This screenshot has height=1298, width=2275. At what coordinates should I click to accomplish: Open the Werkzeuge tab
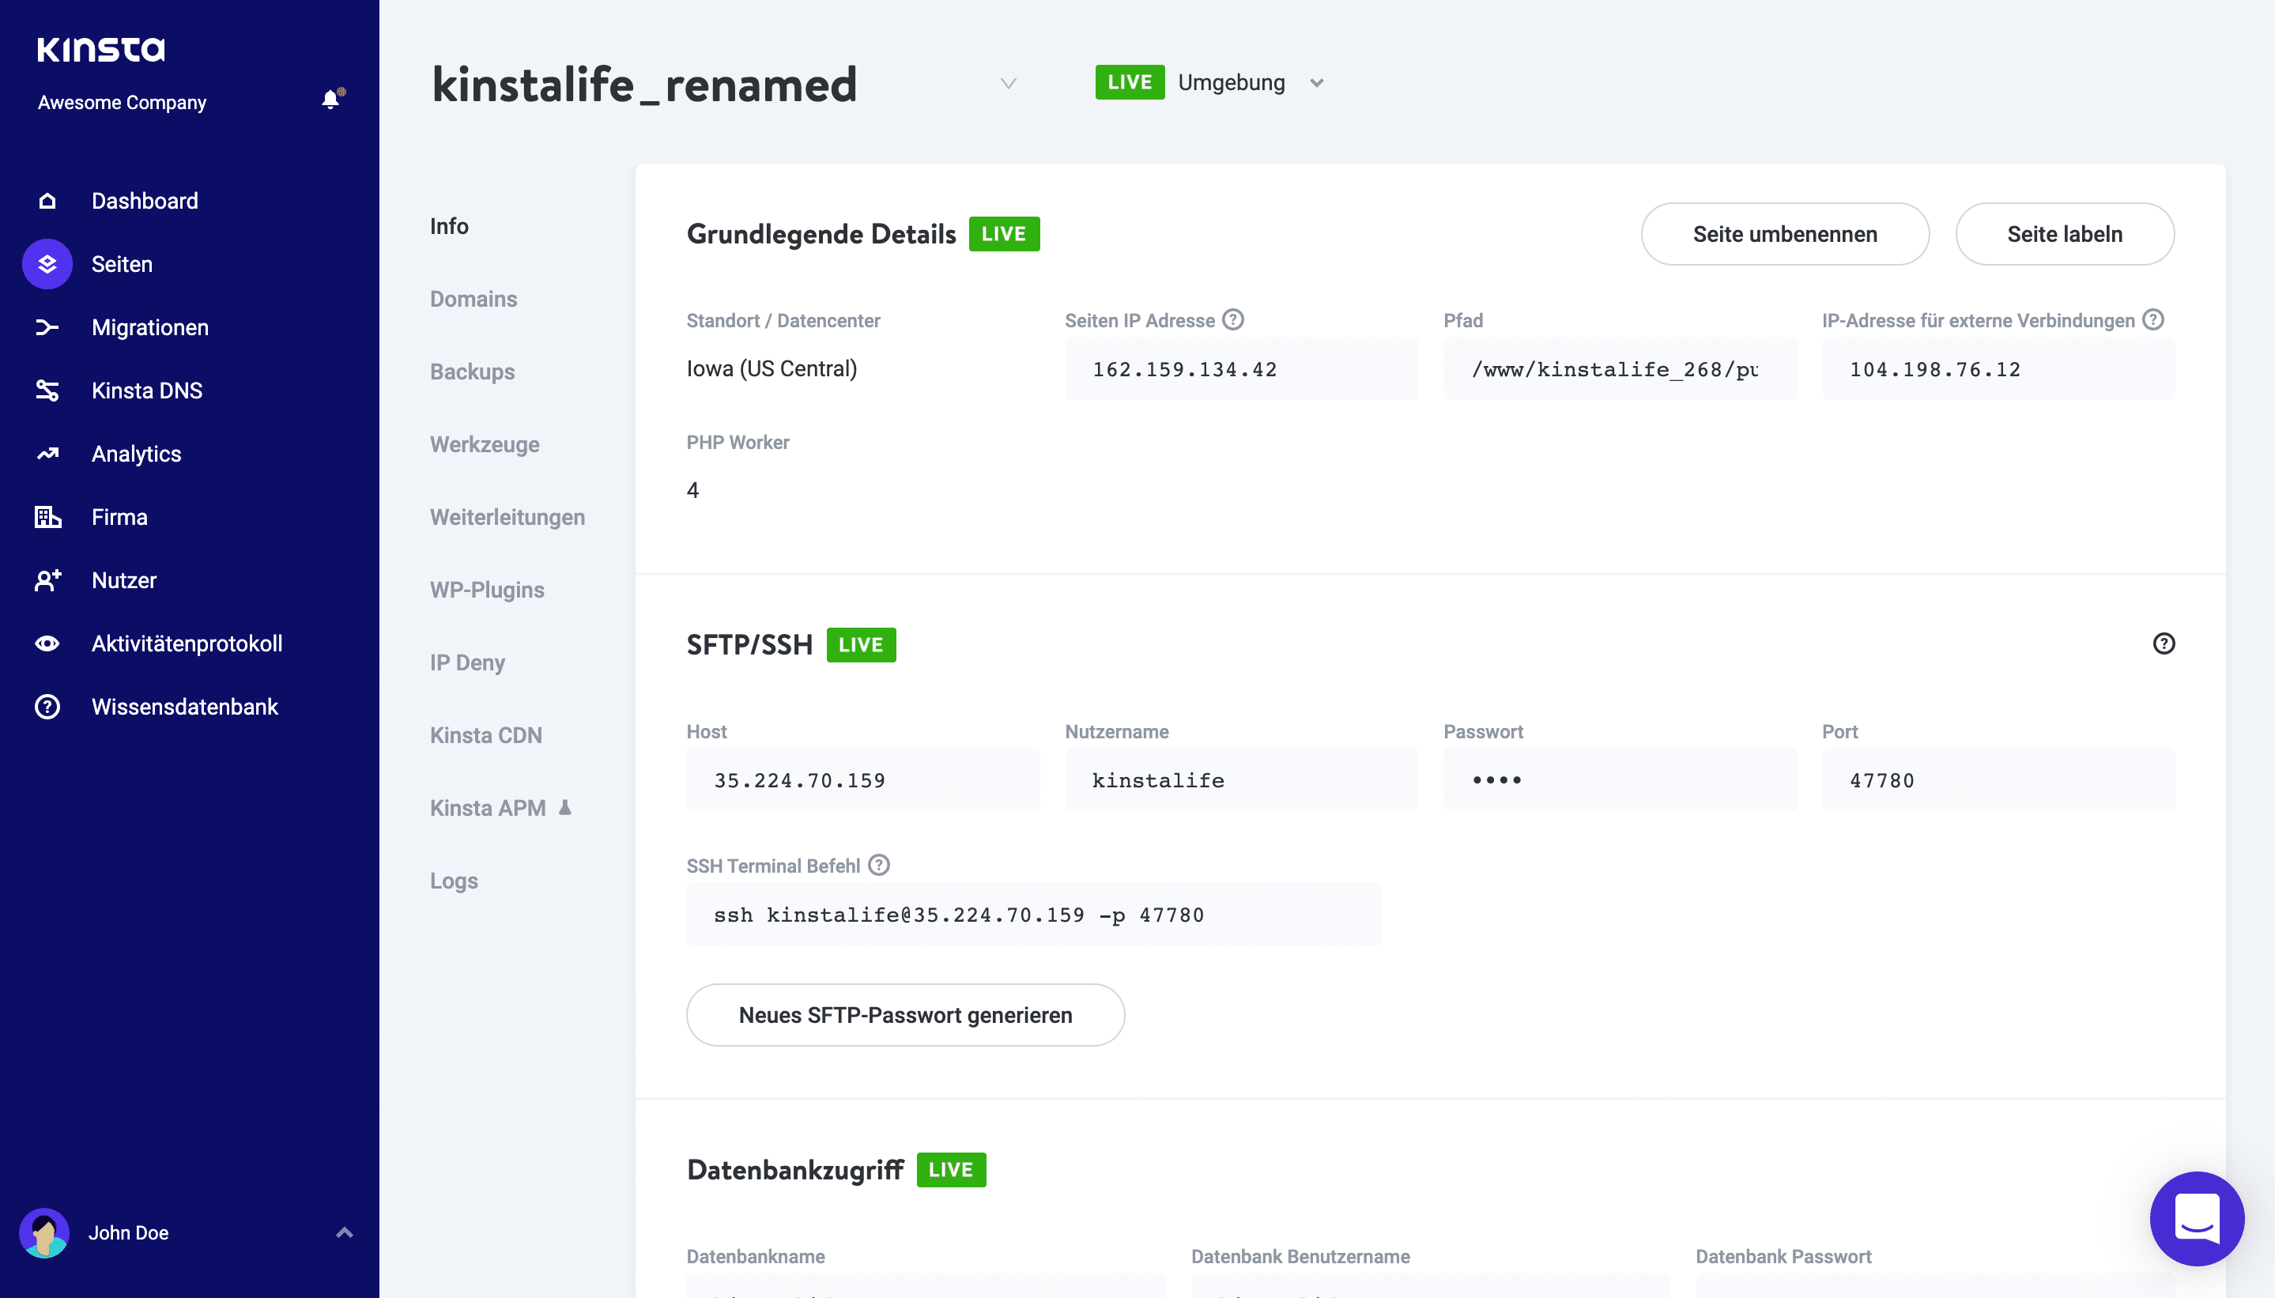click(485, 444)
